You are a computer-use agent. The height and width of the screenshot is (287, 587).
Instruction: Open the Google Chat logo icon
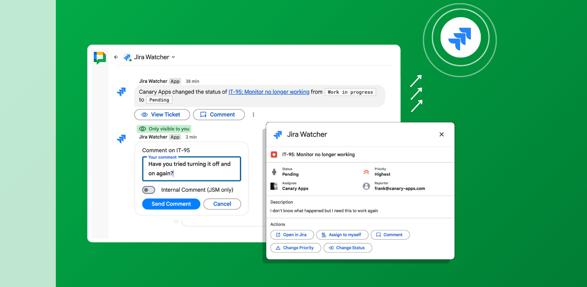pyautogui.click(x=100, y=58)
